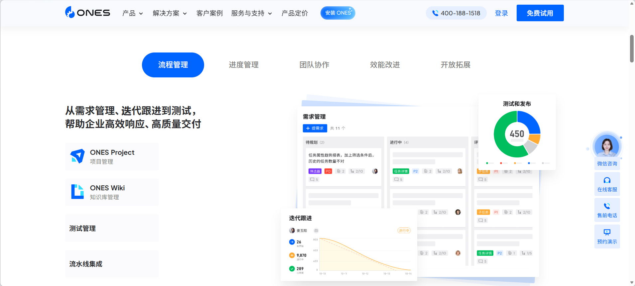Click the comment icon under 筛选器 tag
The height and width of the screenshot is (286, 635).
click(x=312, y=179)
